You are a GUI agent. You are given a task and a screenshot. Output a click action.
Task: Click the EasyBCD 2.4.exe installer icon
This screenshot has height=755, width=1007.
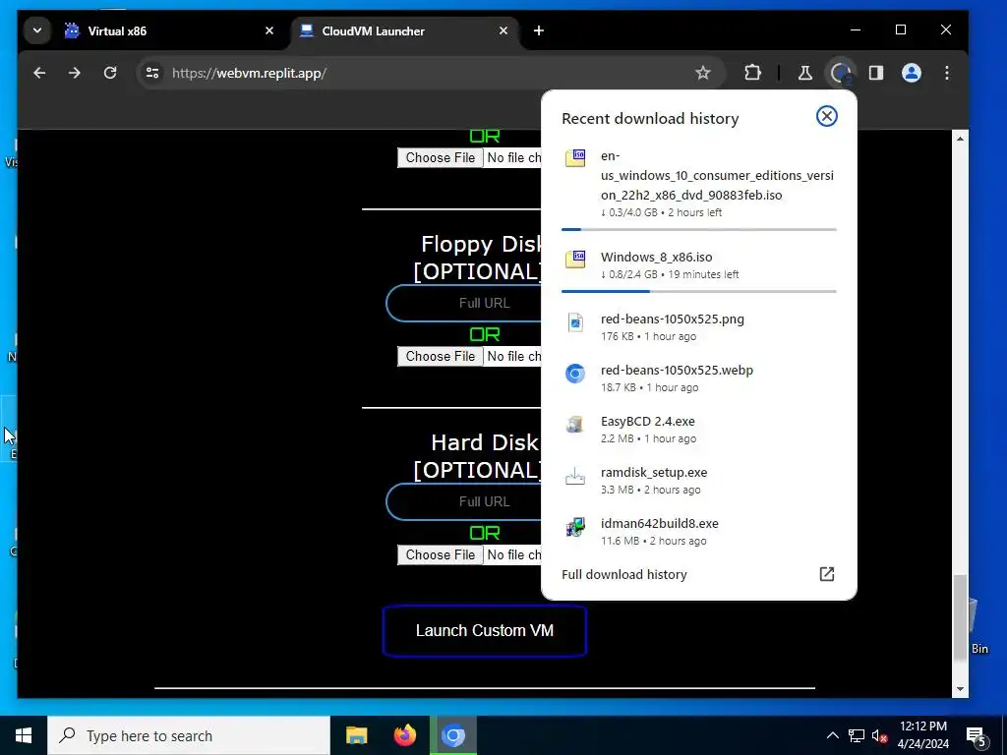575,425
